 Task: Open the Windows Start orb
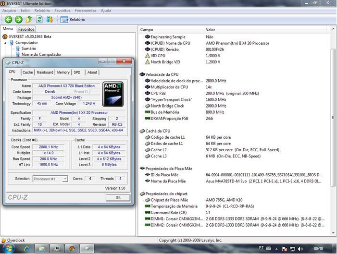[x=9, y=248]
